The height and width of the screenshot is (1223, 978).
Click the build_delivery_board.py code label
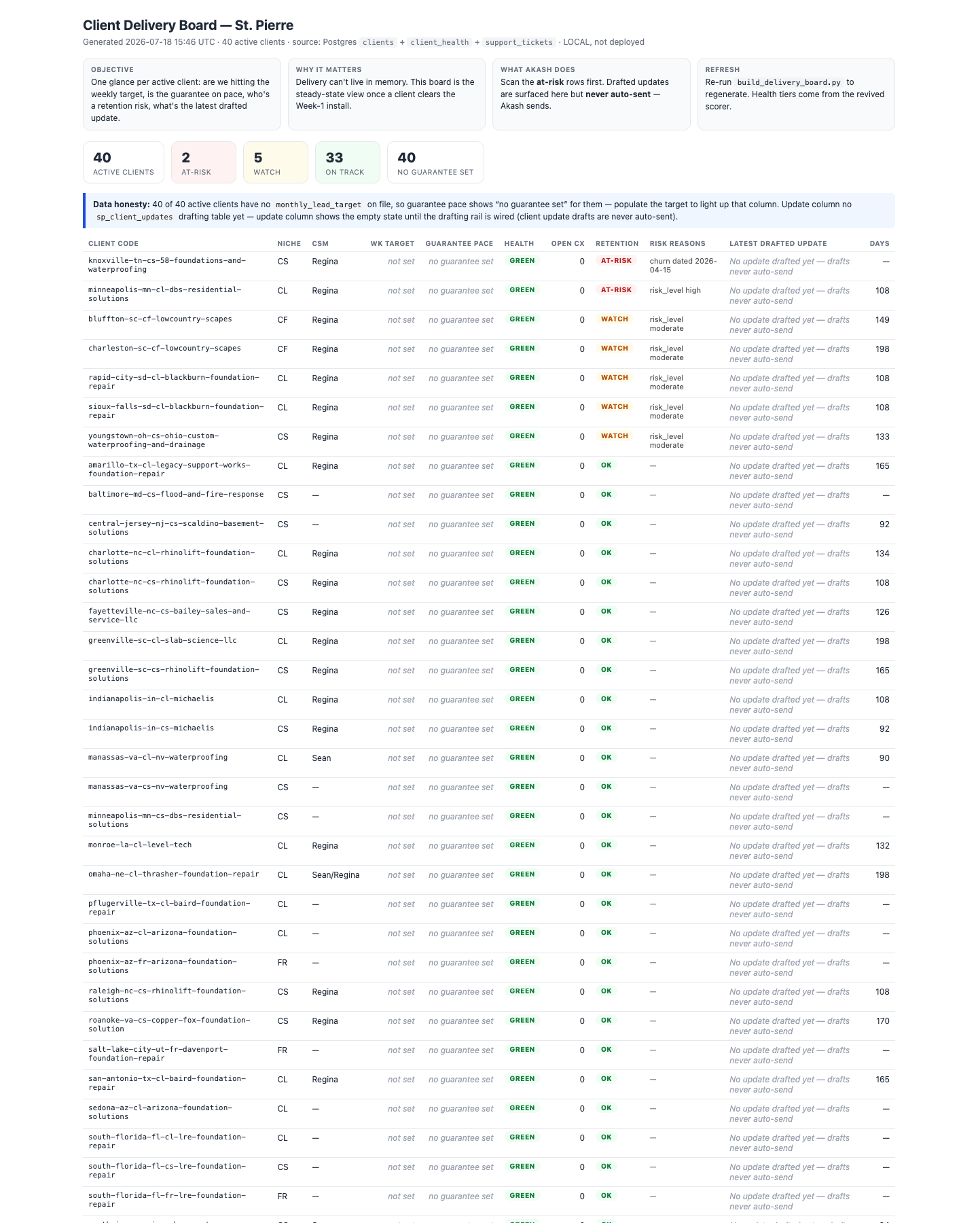(789, 82)
